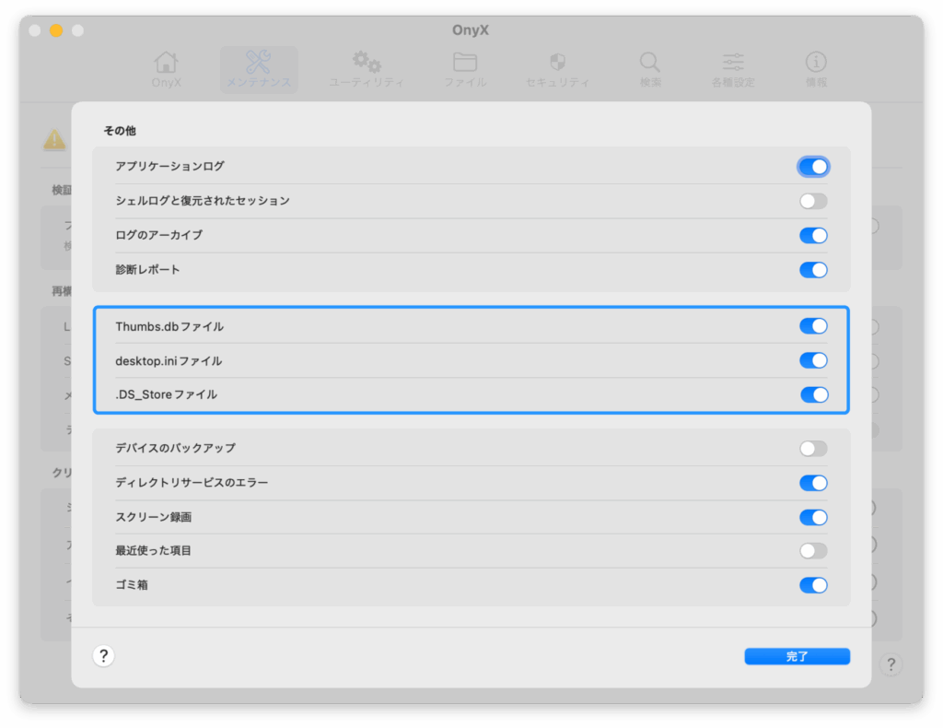Click the help question mark in dialog

tap(104, 656)
